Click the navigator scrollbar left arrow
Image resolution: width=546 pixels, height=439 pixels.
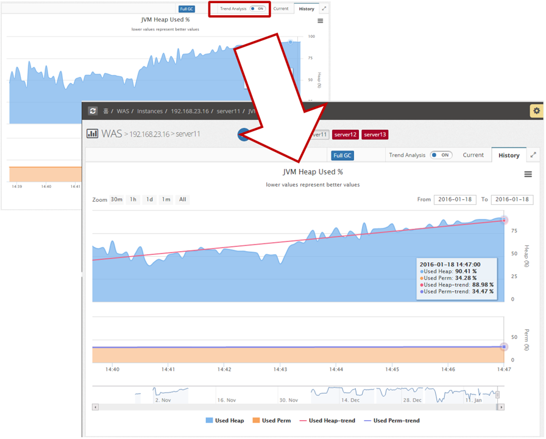pos(96,407)
